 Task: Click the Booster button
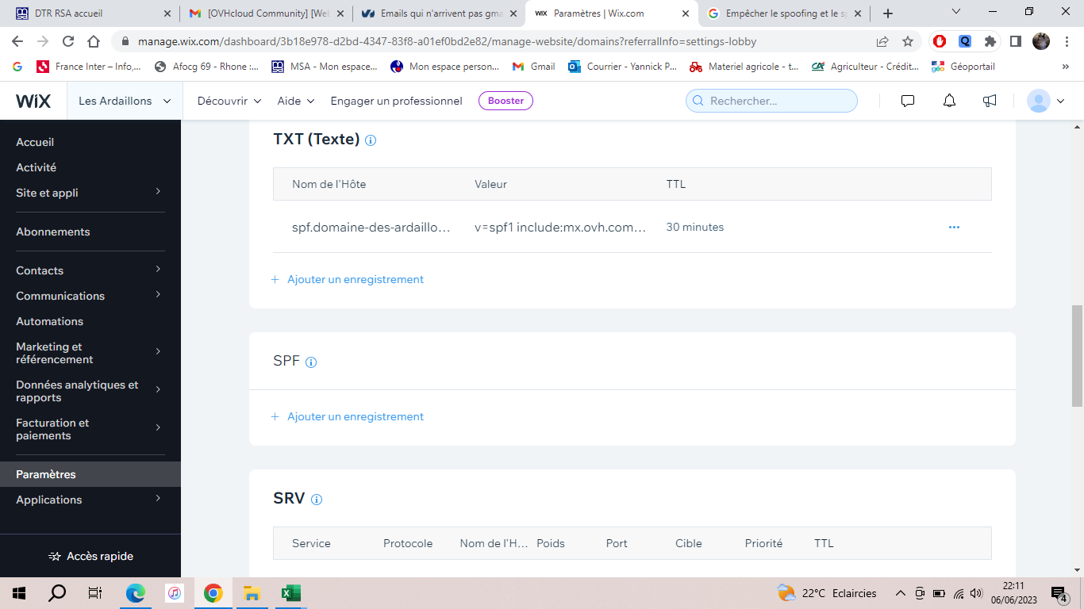click(x=505, y=101)
